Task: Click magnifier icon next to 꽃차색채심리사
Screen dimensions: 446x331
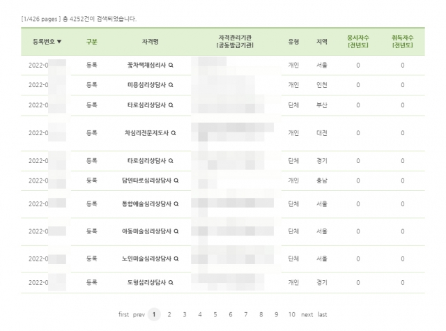Action: coord(171,65)
